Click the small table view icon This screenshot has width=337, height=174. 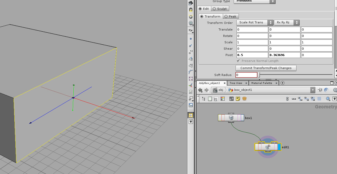pos(216,99)
